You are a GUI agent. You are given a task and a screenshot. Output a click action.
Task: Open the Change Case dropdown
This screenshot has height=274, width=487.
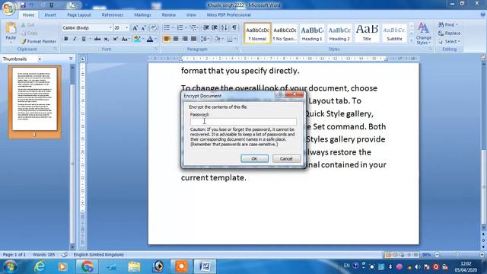[125, 39]
